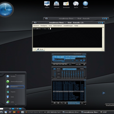Image resolution: width=114 pixels, height=114 pixels.
Task: Click the playlist misc options button
Action: [65, 103]
